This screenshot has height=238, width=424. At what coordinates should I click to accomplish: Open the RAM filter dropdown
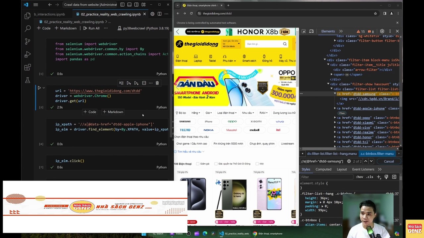(x=263, y=113)
